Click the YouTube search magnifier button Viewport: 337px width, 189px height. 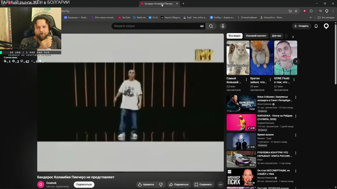(211, 26)
